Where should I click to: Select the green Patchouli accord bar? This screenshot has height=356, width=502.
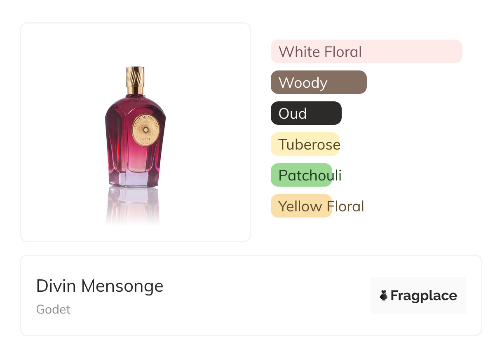(x=301, y=175)
